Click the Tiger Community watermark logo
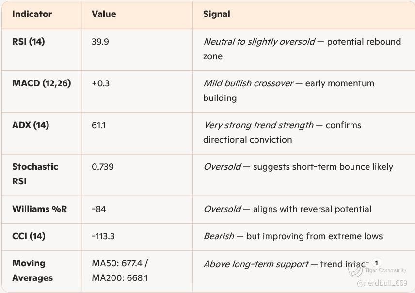415x293 pixels. tap(355, 270)
